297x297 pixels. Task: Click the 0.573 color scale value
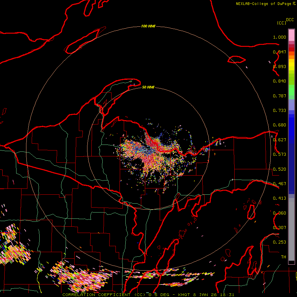280,154
